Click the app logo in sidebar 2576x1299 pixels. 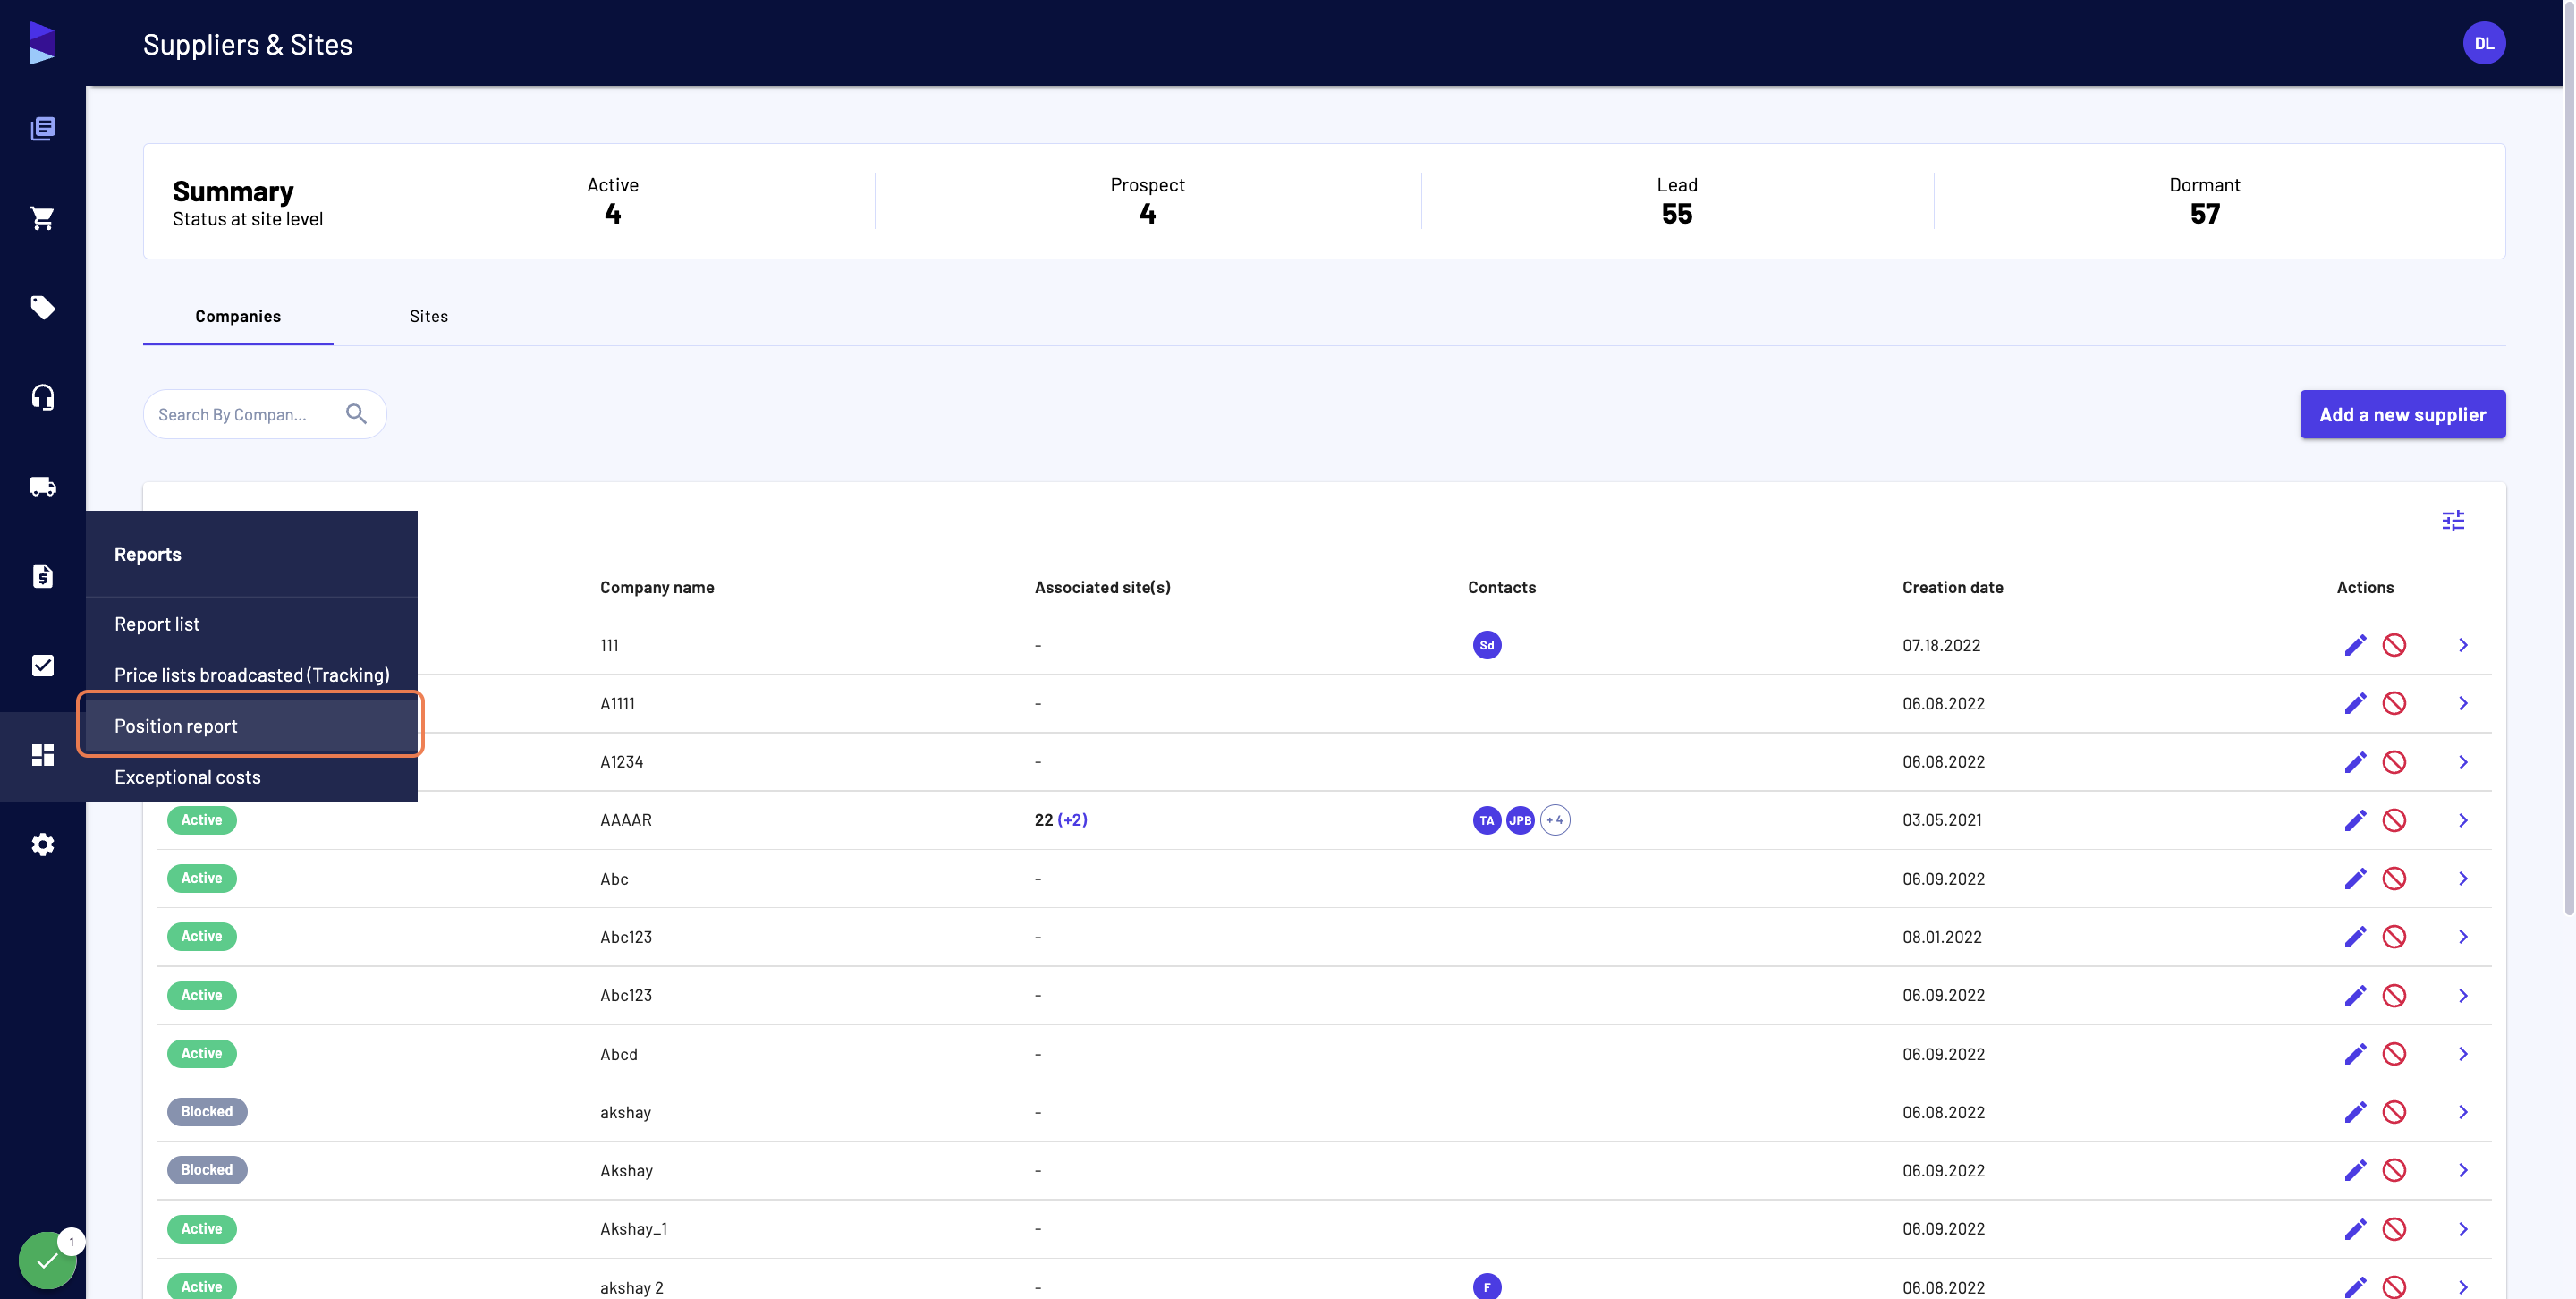42,43
